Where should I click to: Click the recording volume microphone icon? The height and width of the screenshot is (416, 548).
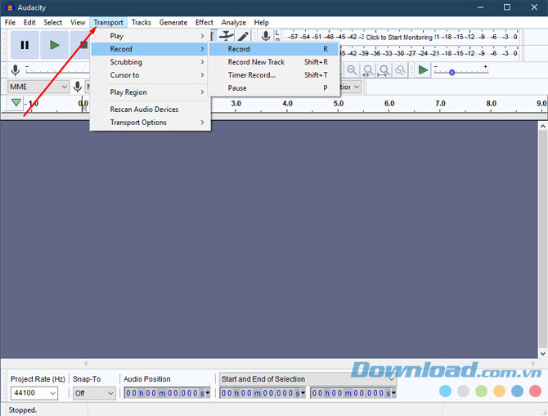[x=15, y=70]
